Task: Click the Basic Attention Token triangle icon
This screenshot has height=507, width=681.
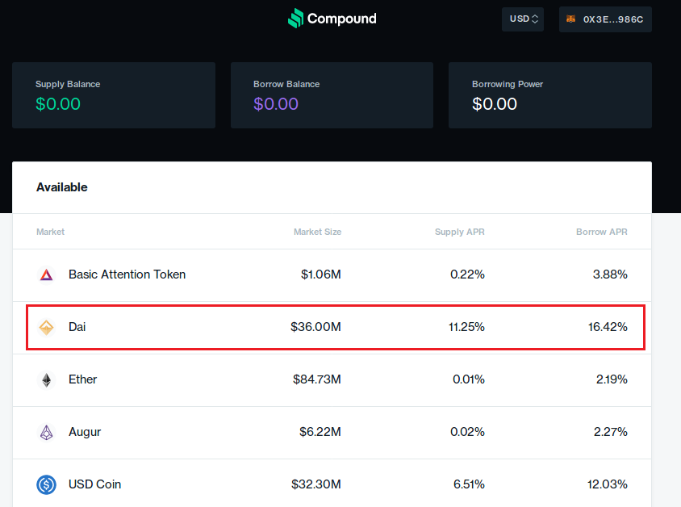Action: [x=47, y=274]
